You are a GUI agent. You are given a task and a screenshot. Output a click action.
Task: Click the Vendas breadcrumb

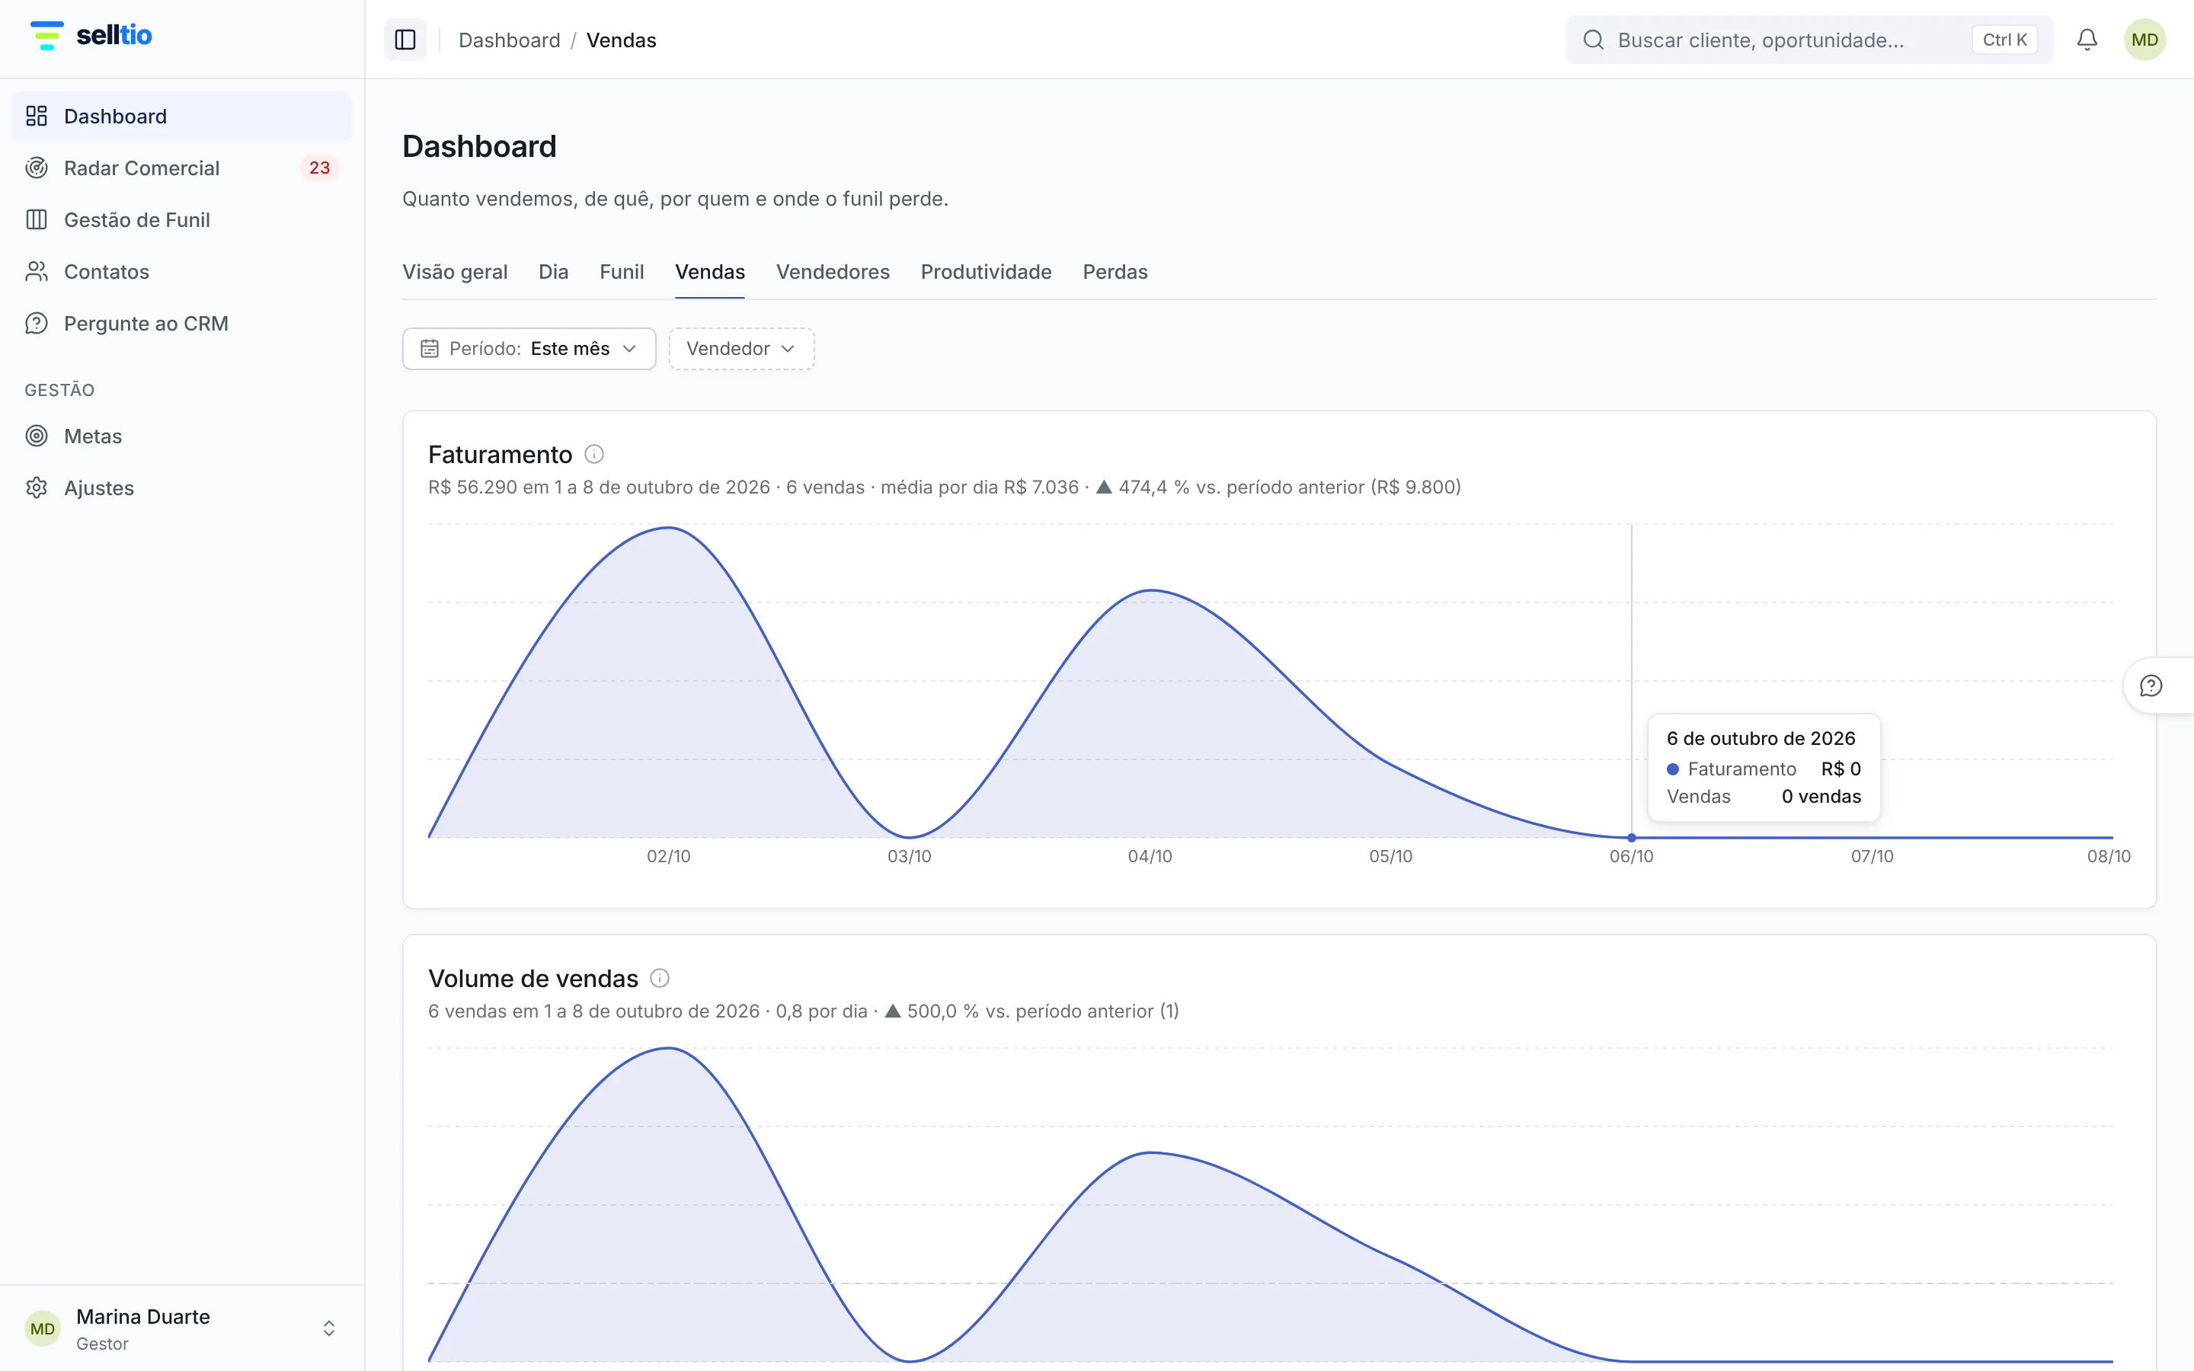(621, 40)
